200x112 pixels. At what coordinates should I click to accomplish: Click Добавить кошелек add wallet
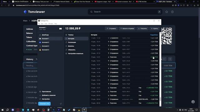tap(48, 96)
